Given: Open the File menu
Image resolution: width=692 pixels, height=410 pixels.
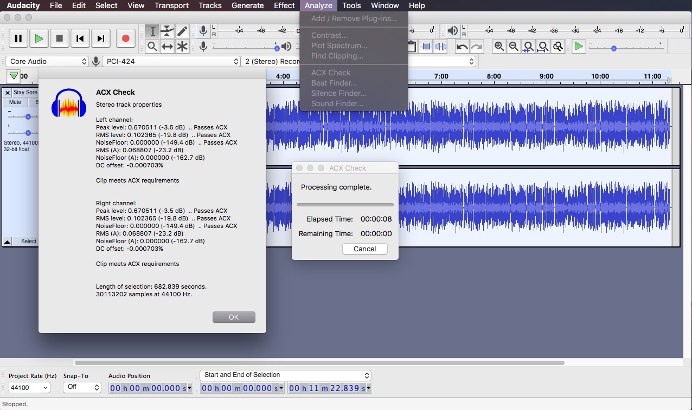Looking at the screenshot, I should coord(55,5).
